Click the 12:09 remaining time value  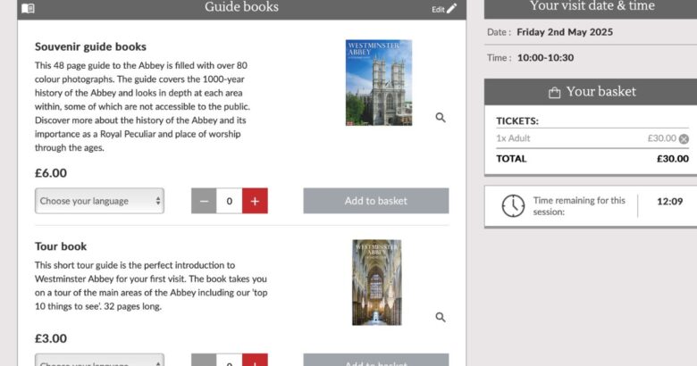[669, 201]
